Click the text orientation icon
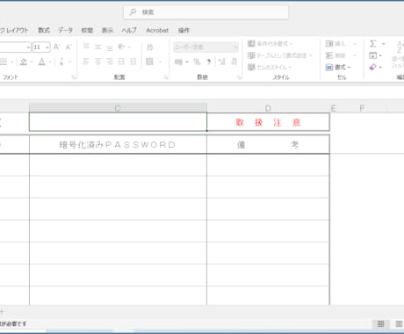The image size is (404, 334). point(121,47)
